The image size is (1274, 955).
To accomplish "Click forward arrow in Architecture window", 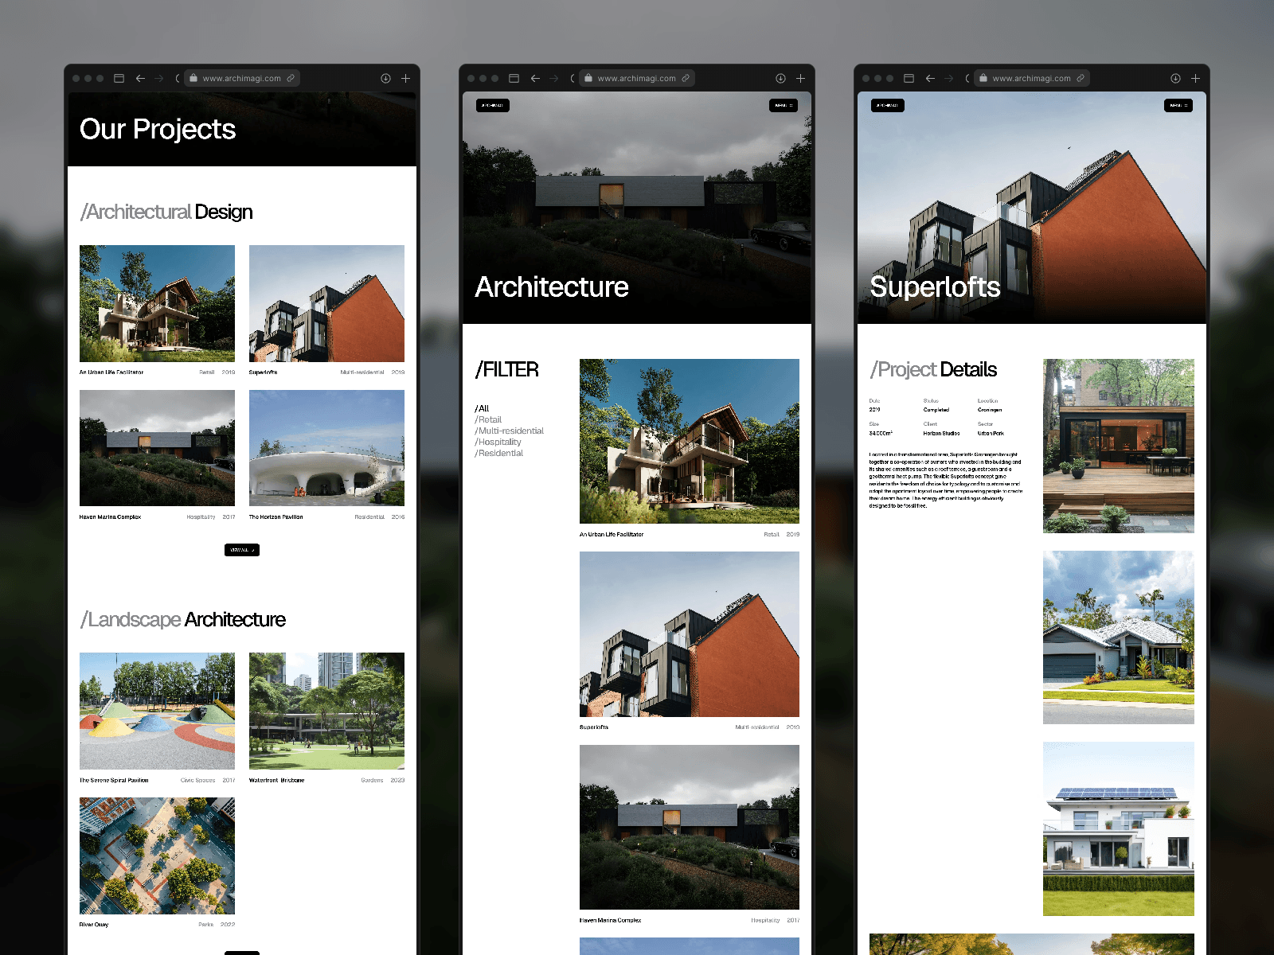I will [x=553, y=78].
